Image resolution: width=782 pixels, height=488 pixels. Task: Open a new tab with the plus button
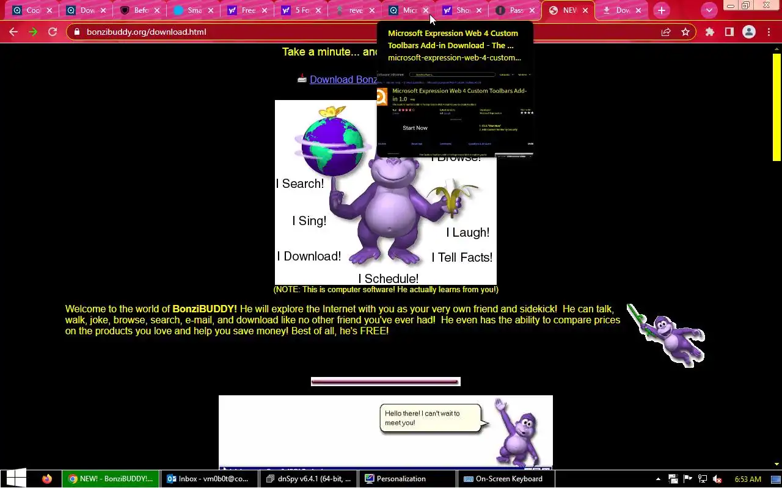(x=661, y=10)
